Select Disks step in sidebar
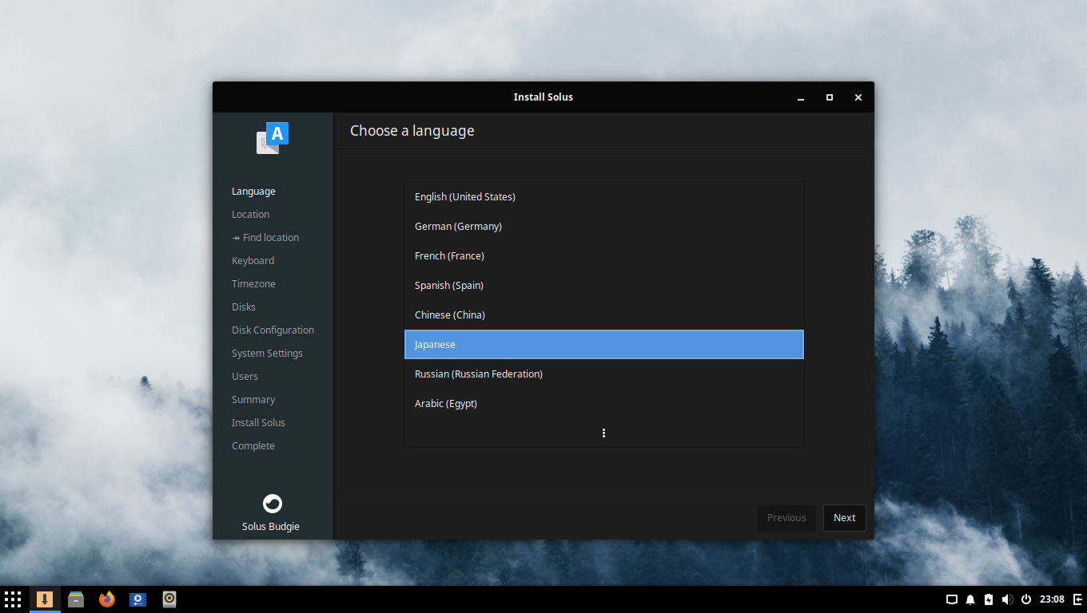Image resolution: width=1087 pixels, height=613 pixels. [244, 307]
